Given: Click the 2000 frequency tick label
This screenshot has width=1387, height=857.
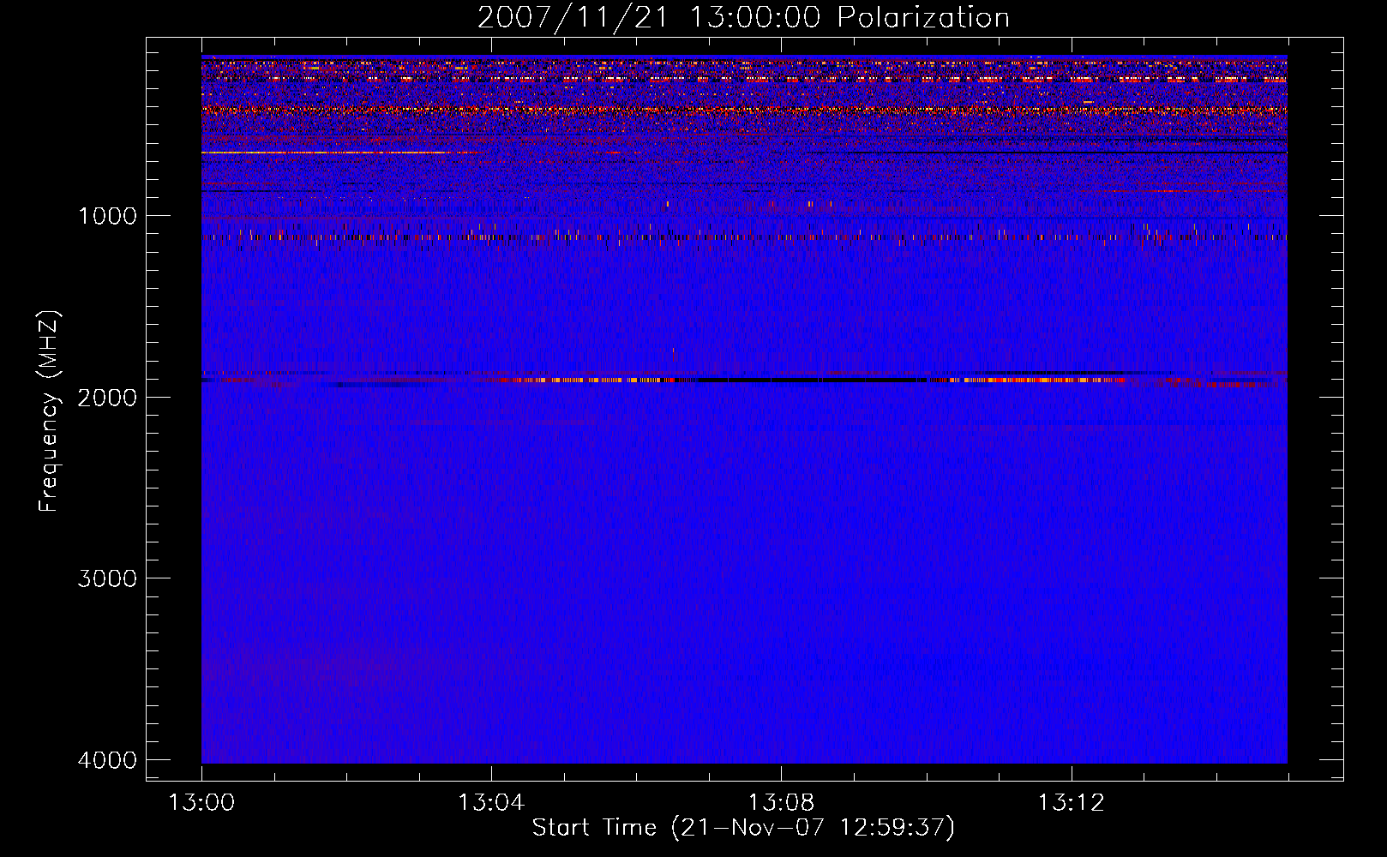Looking at the screenshot, I should tap(107, 397).
